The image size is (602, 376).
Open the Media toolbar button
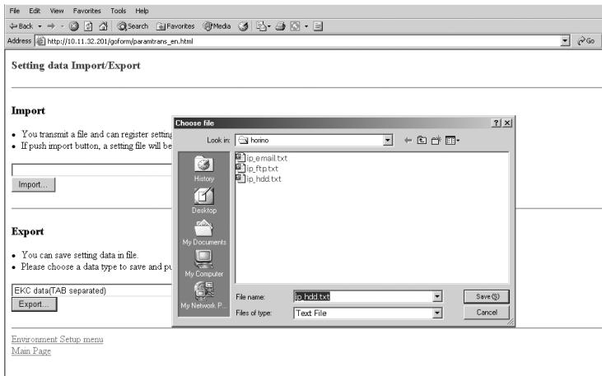tap(217, 26)
